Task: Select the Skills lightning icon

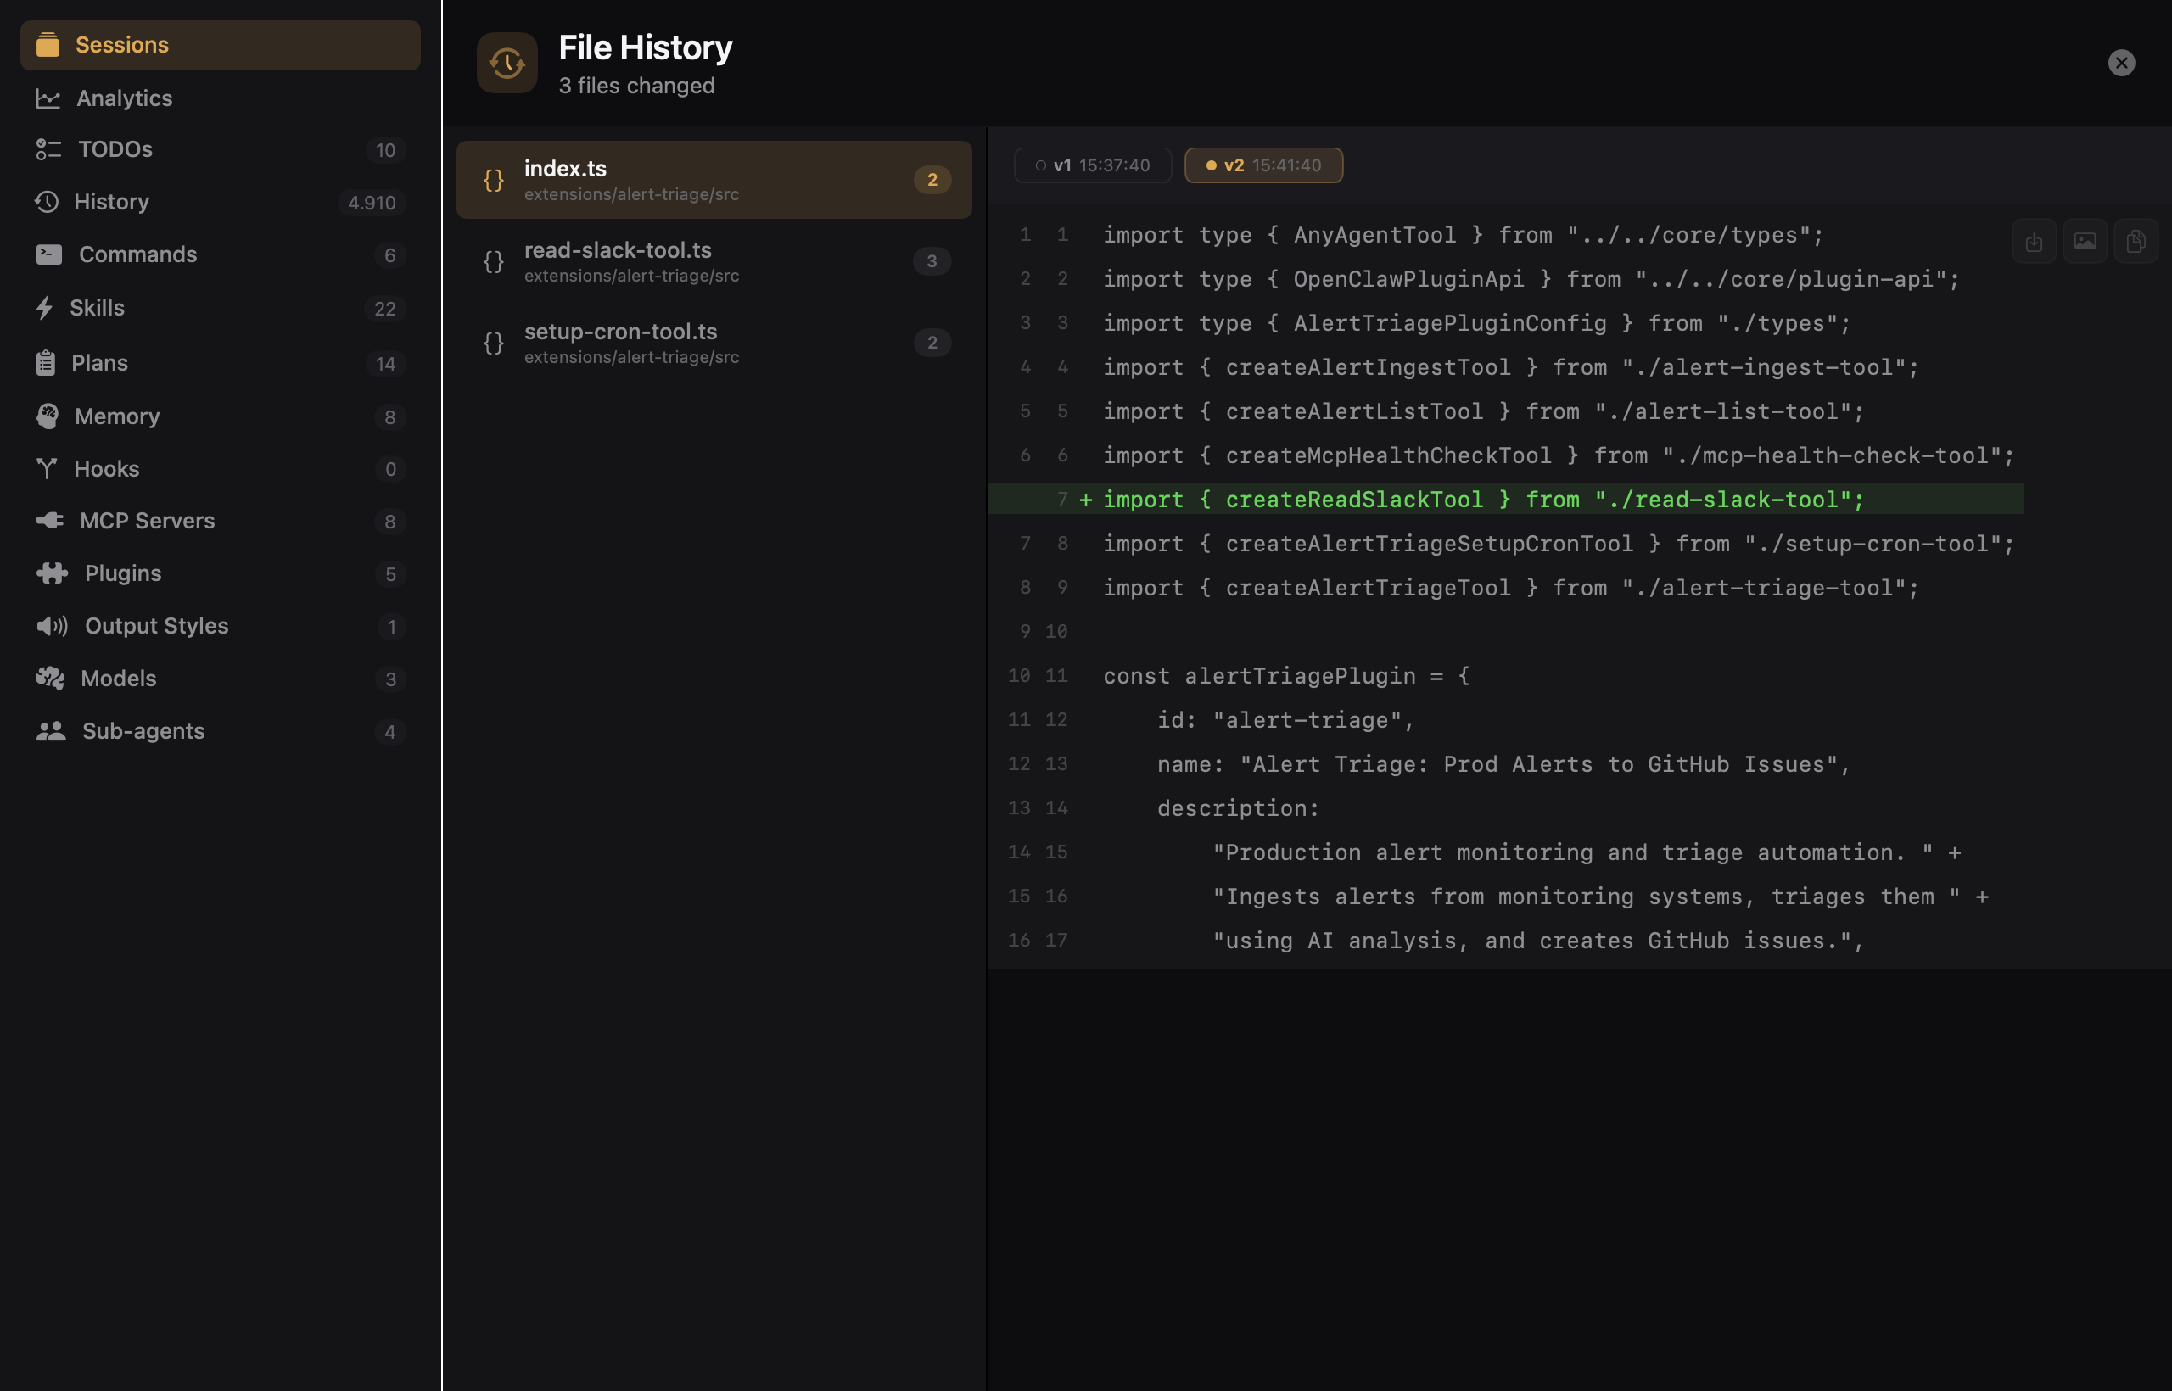Action: (x=48, y=308)
